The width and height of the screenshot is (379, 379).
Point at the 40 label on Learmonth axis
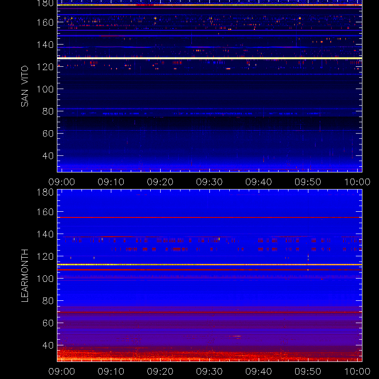click(48, 345)
